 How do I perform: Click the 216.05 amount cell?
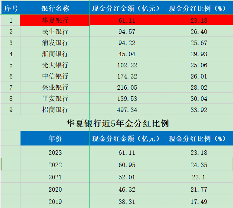click(x=127, y=87)
